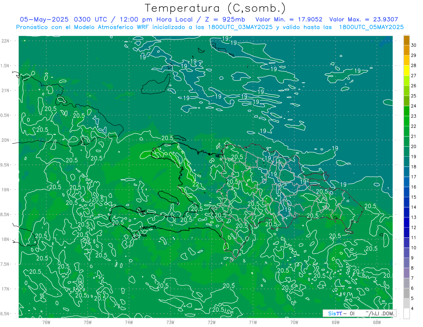Pick the dark blue swatch between 12 and 13
Screen dimensions: 423x327
(x=407, y=222)
